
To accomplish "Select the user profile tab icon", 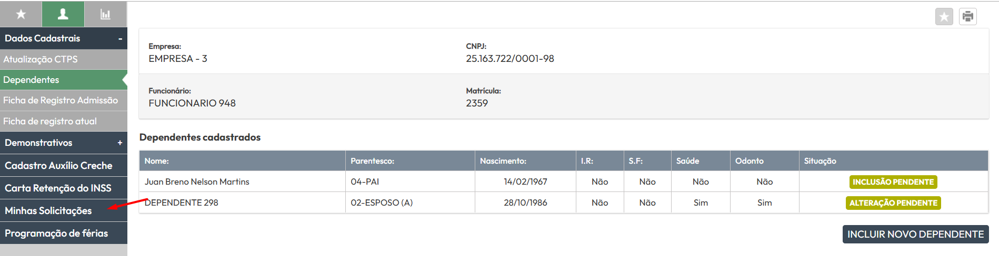I will point(63,14).
